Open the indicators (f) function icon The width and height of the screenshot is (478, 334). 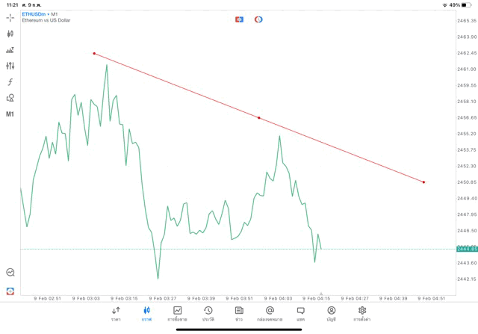point(10,82)
